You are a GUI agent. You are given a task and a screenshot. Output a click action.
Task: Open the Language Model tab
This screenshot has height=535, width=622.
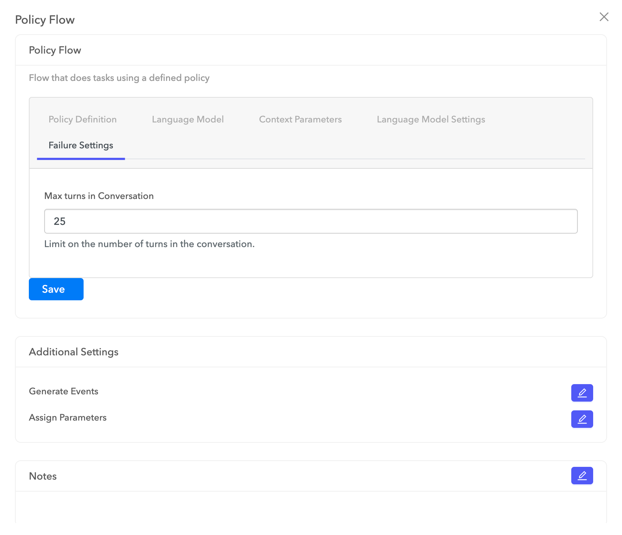click(188, 120)
